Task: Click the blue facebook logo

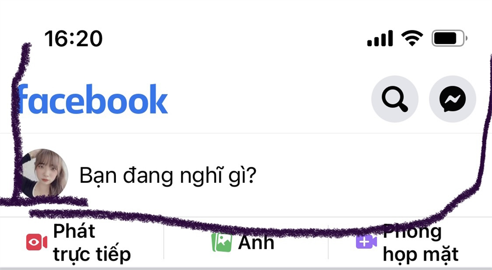Action: (x=93, y=99)
